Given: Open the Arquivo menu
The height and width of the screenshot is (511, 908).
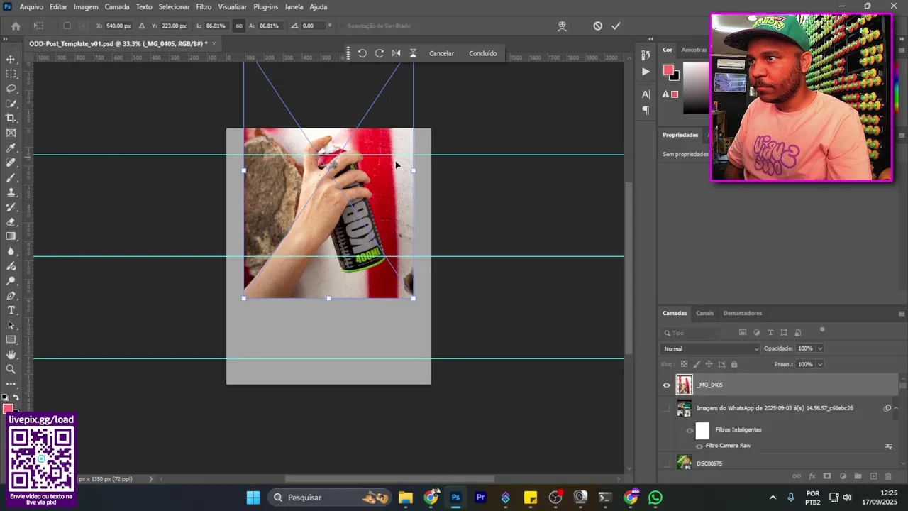Looking at the screenshot, I should (x=31, y=6).
